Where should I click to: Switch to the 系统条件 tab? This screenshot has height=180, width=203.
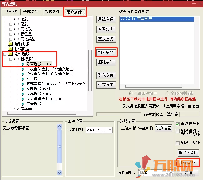click(52, 12)
